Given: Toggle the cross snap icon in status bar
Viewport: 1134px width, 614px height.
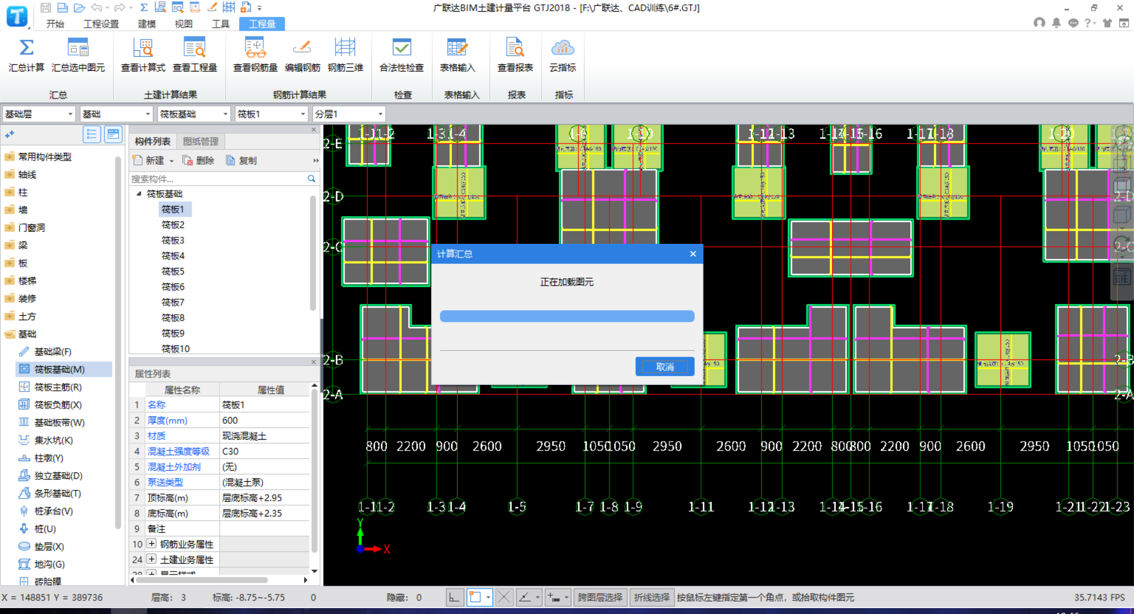Looking at the screenshot, I should coord(504,597).
